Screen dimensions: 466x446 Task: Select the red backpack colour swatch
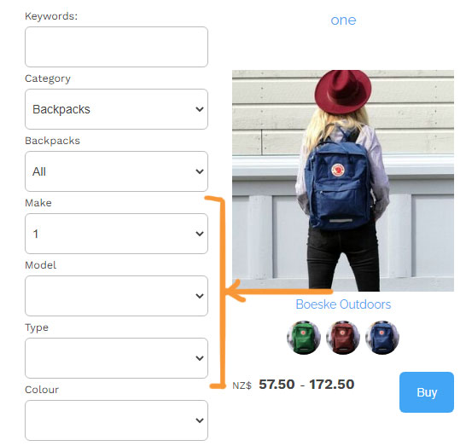(343, 338)
